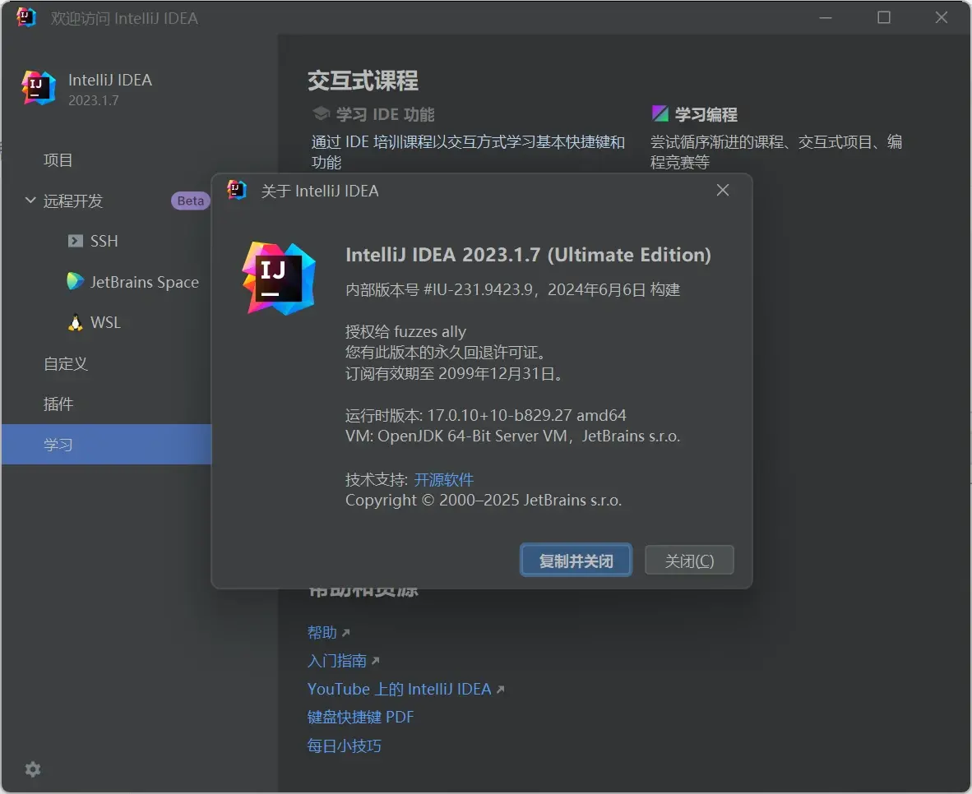Click the 授权给 fuzzes ally text
972x794 pixels.
[405, 331]
